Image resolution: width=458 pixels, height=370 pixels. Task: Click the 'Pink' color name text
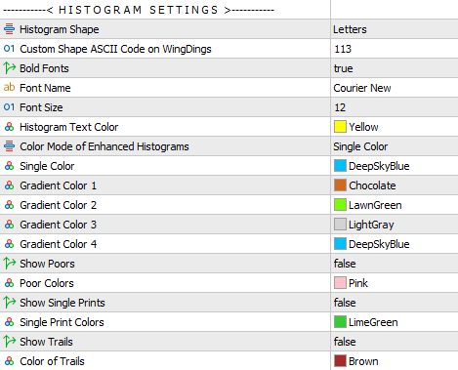pos(358,283)
